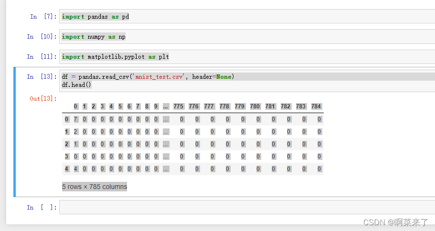
Task: Click column header 779
Action: (x=239, y=106)
